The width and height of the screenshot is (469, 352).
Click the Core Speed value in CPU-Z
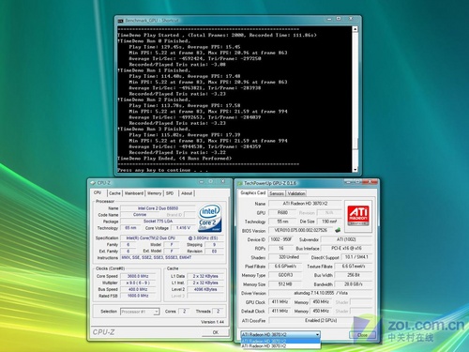point(138,276)
